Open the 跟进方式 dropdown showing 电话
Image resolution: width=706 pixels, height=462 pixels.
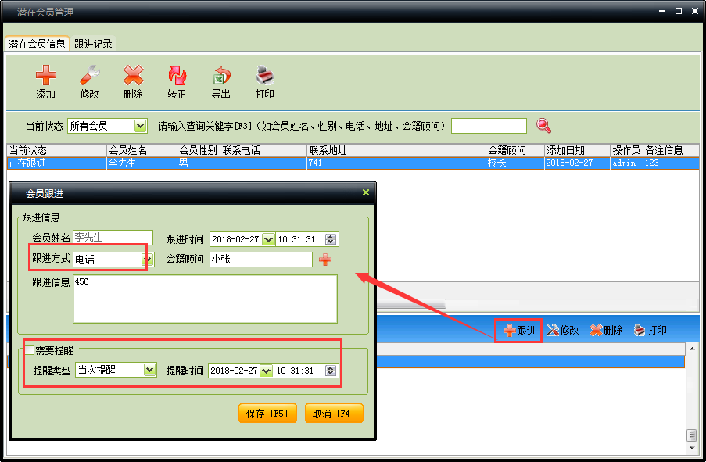tap(148, 260)
